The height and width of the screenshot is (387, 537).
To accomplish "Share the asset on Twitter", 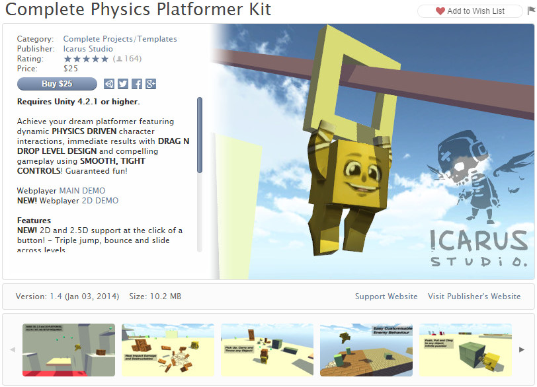I will coord(123,84).
